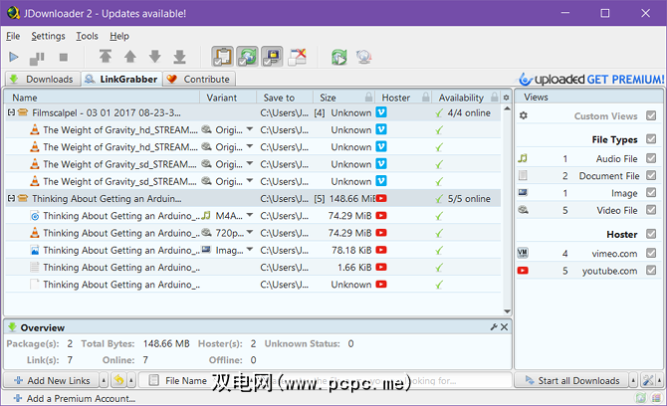The image size is (667, 406).
Task: Open 720p variant dropdown
Action: click(250, 233)
